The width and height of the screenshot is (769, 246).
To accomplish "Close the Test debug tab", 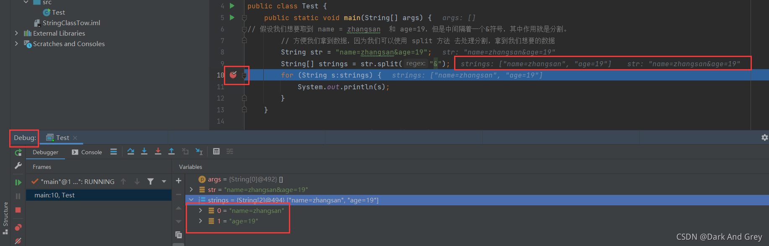I will (x=75, y=138).
